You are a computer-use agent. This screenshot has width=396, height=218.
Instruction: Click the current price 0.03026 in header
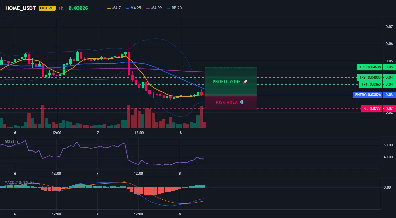pyautogui.click(x=78, y=8)
